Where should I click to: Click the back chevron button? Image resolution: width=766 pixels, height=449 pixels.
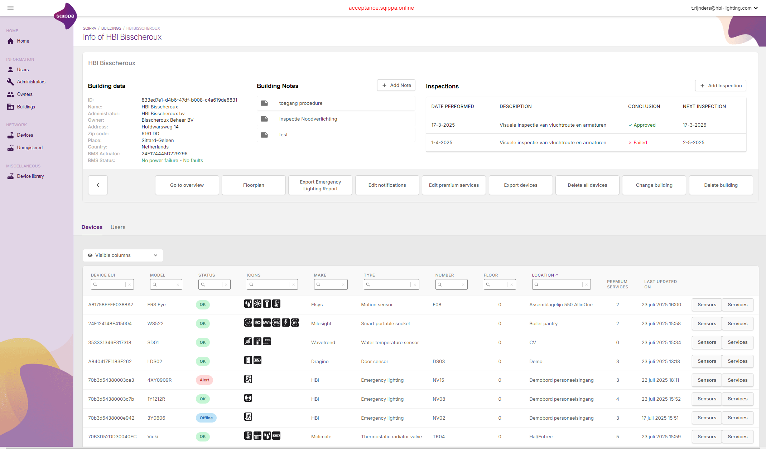98,185
